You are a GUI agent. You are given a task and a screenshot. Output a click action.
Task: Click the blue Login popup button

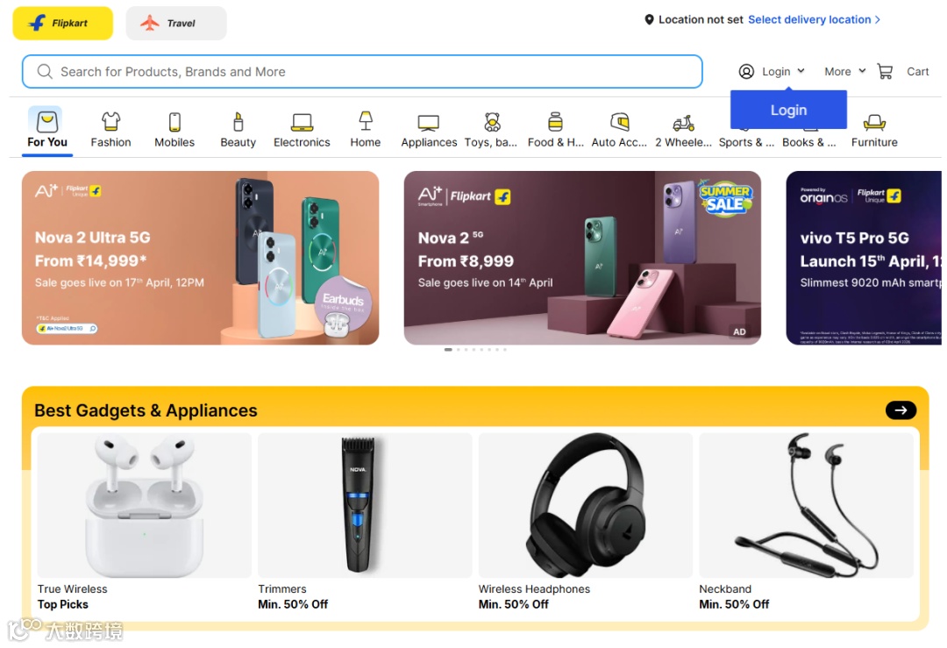tap(788, 110)
